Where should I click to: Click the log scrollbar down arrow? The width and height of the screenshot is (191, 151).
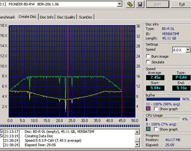point(137,144)
